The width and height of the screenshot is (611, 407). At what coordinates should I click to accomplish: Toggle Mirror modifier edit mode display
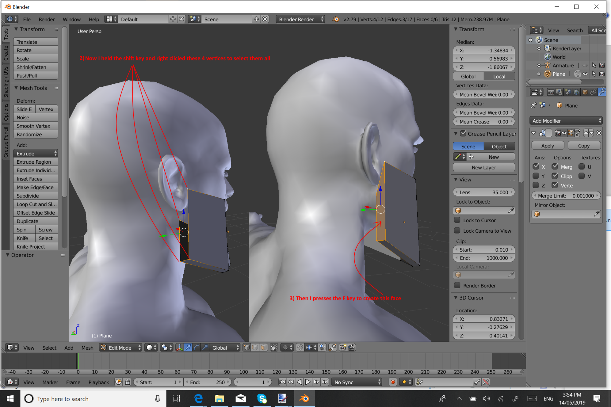click(570, 133)
